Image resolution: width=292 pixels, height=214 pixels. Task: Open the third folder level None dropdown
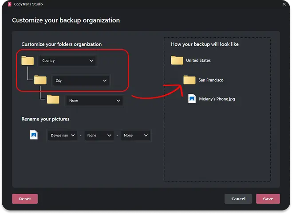point(95,101)
